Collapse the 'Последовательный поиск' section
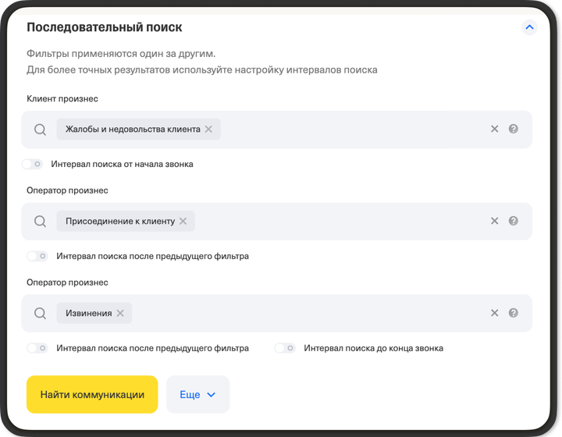 click(529, 27)
